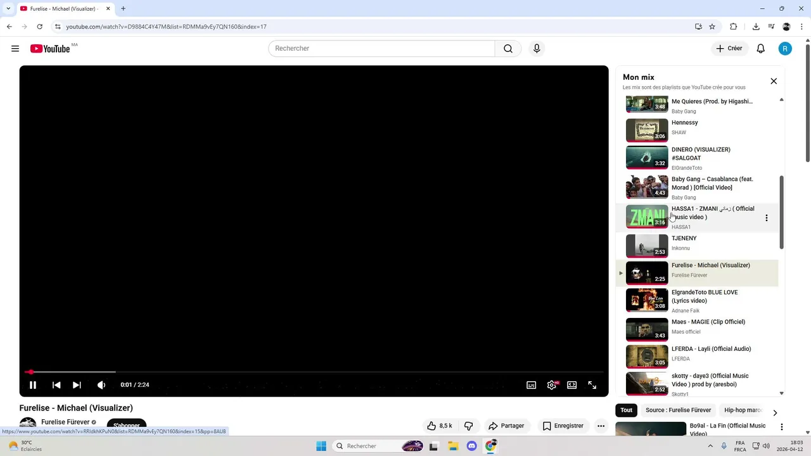Screen dimensions: 811x456
Task: Seek on the video progress bar
Action: click(314, 372)
